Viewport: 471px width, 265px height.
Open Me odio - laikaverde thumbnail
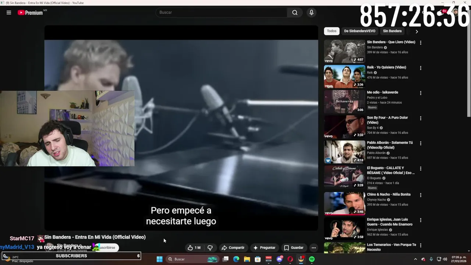pos(344,102)
